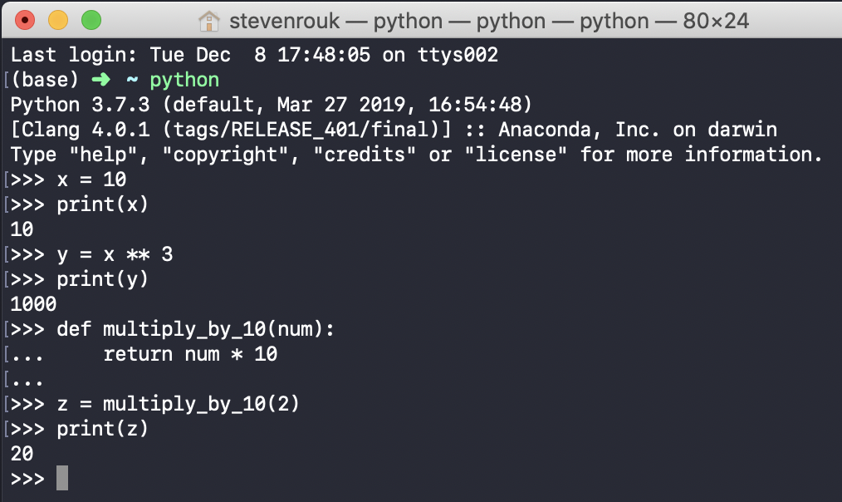The height and width of the screenshot is (502, 842).
Task: Click the home folder icon in title bar
Action: [x=209, y=22]
